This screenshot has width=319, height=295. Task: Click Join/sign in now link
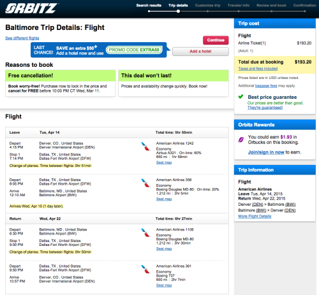266,152
